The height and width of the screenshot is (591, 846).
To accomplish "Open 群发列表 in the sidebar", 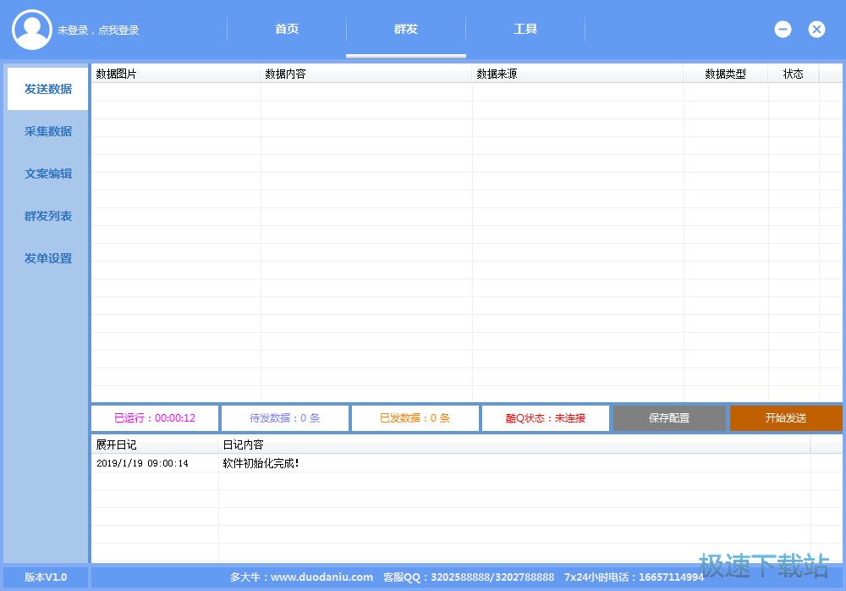I will tap(47, 216).
